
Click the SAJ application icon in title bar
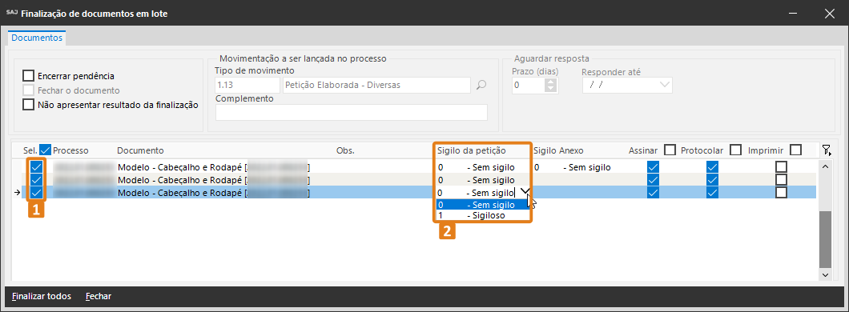click(x=12, y=14)
